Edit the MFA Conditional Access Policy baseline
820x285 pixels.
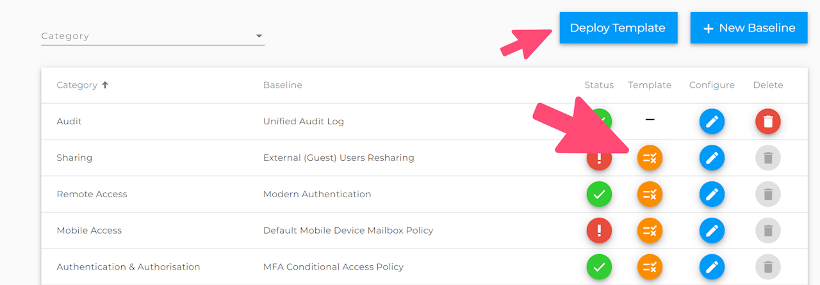712,267
